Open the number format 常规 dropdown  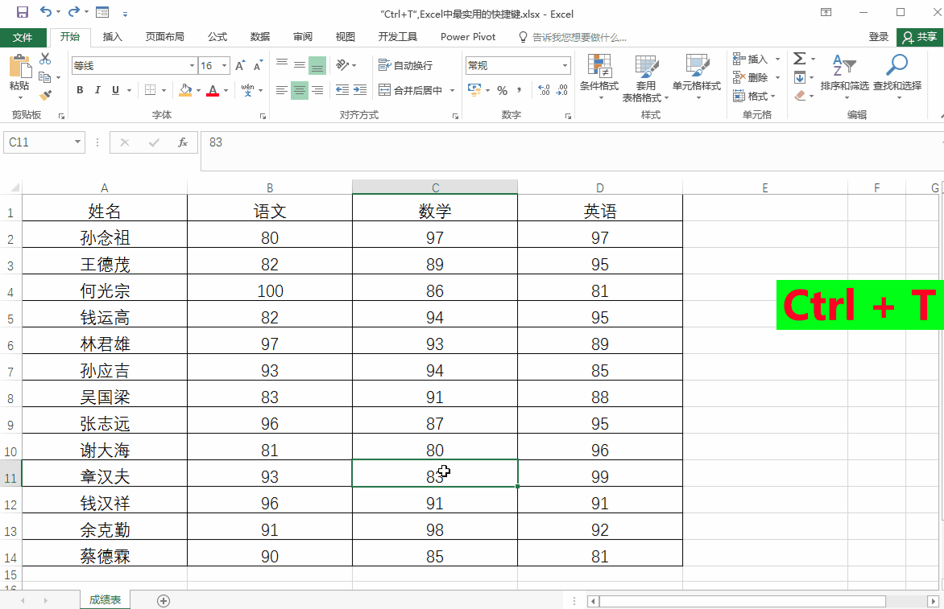565,65
